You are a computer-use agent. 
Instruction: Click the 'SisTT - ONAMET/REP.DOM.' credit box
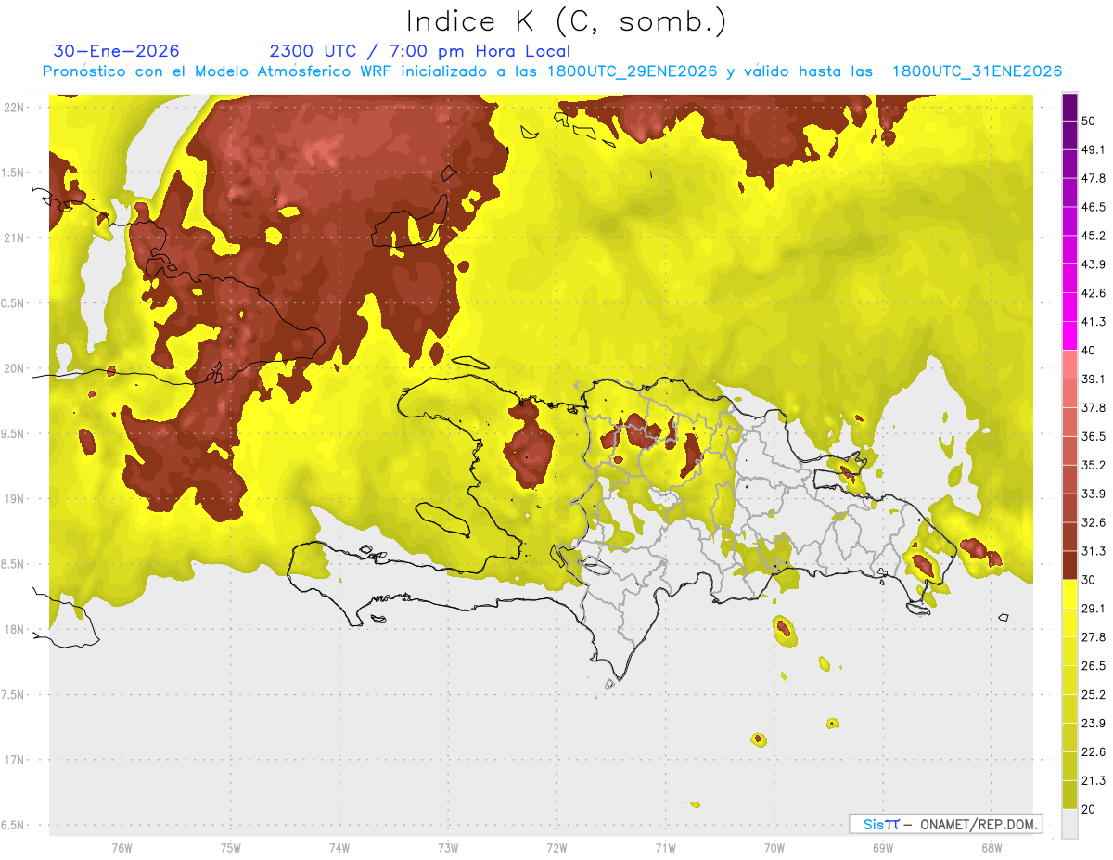(945, 824)
